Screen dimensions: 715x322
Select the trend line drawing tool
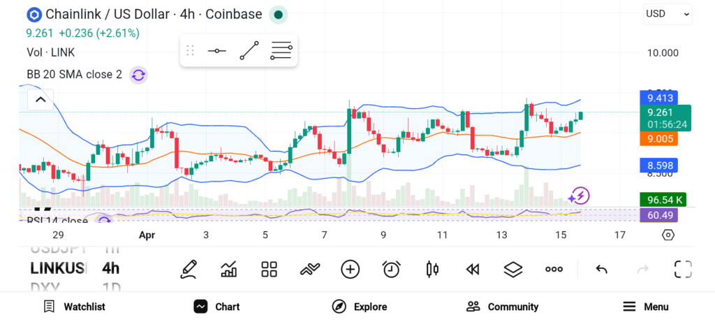(249, 51)
